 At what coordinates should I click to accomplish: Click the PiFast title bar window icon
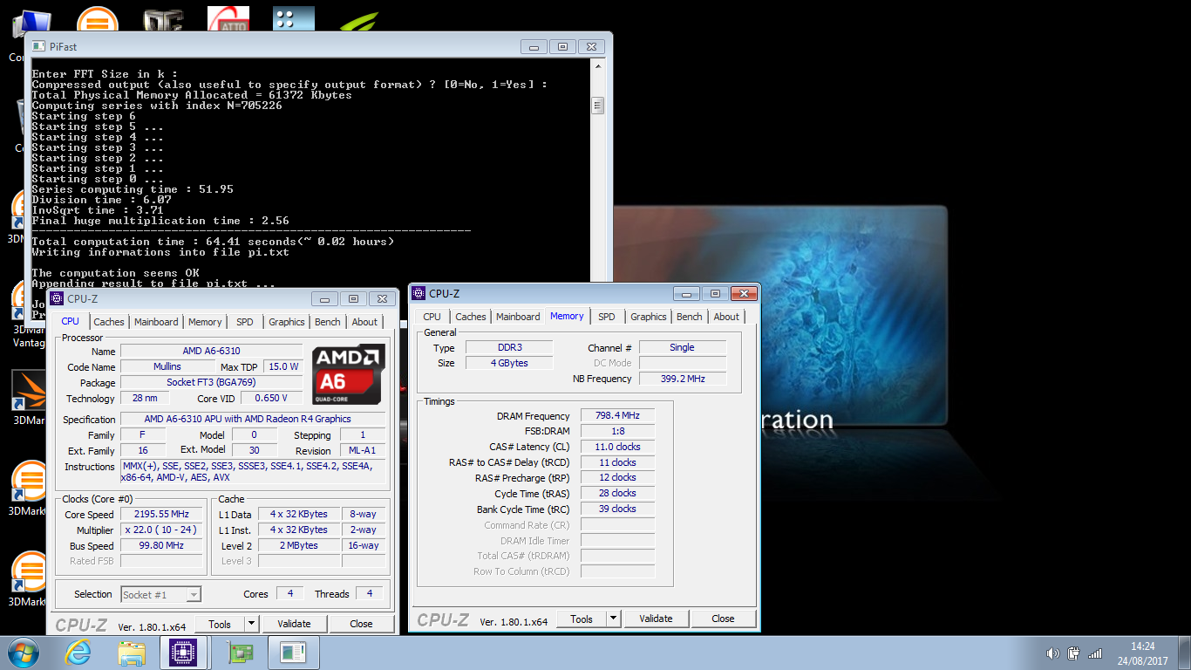(x=37, y=47)
